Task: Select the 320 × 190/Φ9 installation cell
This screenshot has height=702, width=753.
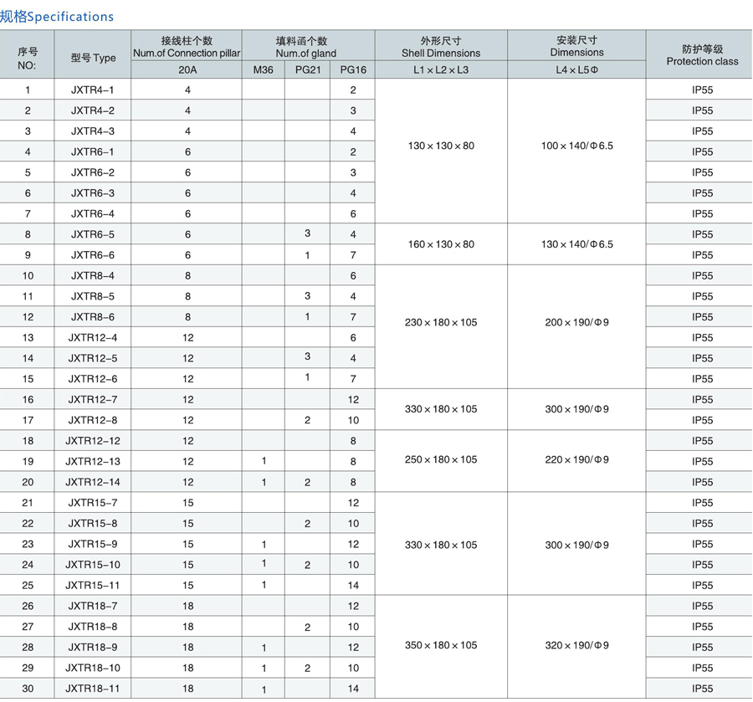Action: pyautogui.click(x=576, y=645)
